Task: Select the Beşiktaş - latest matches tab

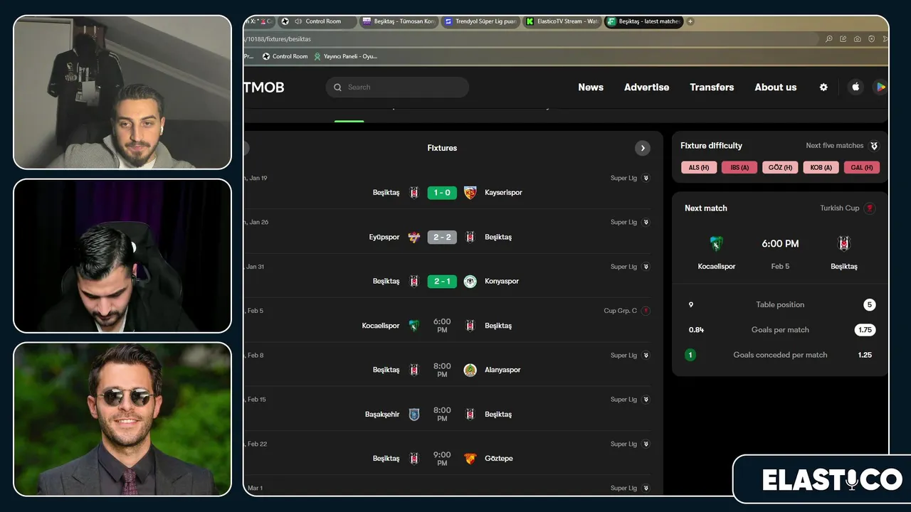Action: pos(644,21)
